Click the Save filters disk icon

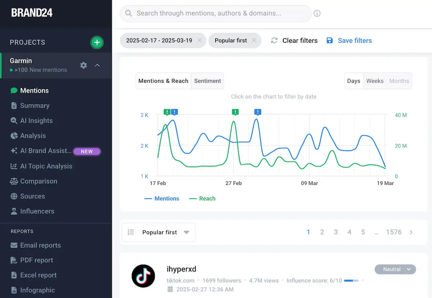click(x=330, y=40)
